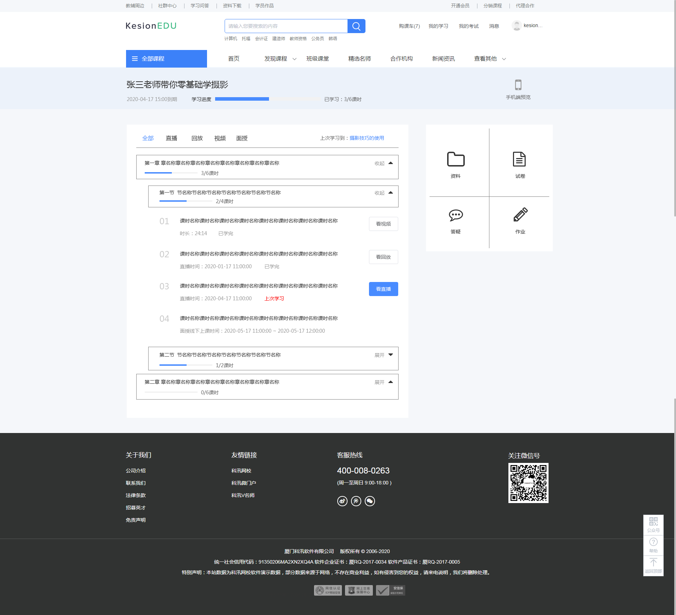Screen dimensions: 676x615
Task: Open the 帮助 question mark icon
Action: [653, 542]
